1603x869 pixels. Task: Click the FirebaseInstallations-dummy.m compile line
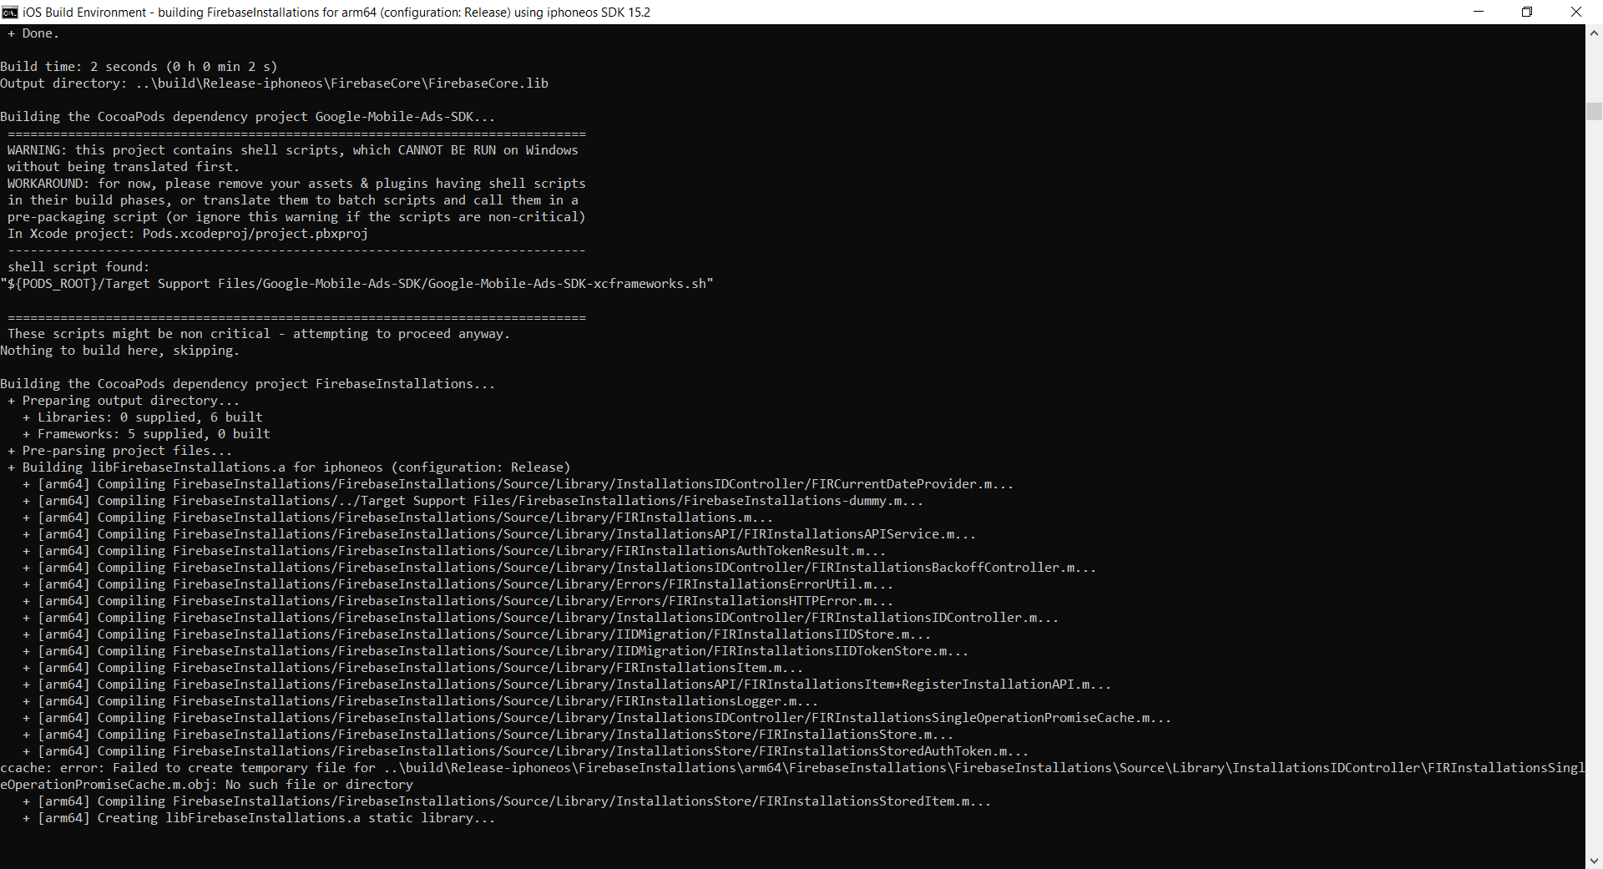point(473,501)
